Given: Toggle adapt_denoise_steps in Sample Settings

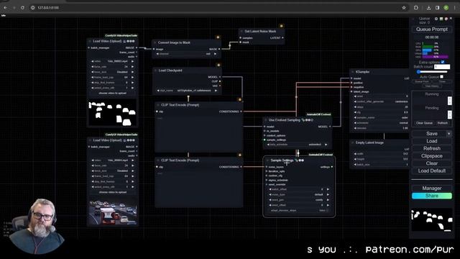Looking at the screenshot, I should pos(299,211).
